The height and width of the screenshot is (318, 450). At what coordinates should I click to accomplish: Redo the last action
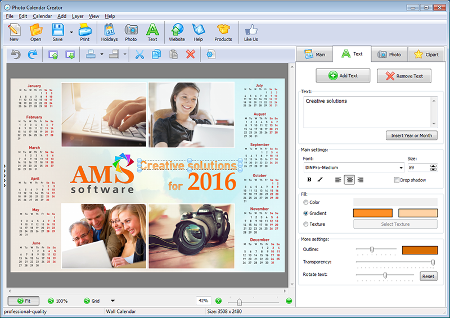33,54
